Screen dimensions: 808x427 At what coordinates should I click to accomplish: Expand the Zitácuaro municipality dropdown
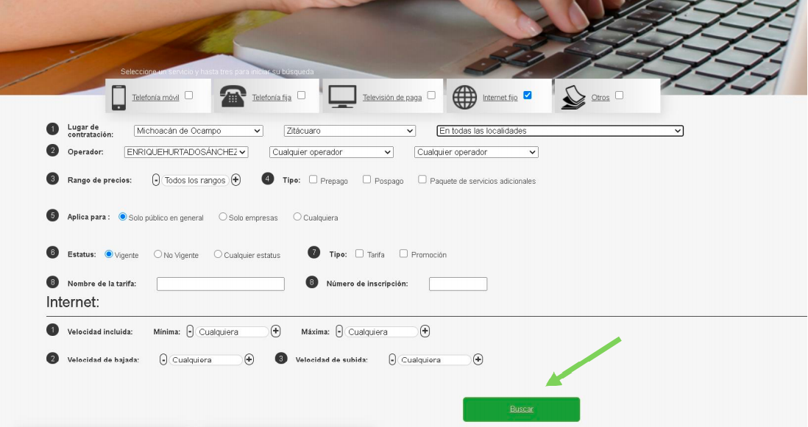point(350,131)
